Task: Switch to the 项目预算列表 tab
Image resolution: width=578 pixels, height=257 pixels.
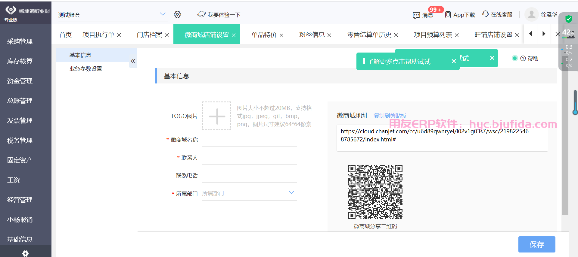Action: (433, 35)
